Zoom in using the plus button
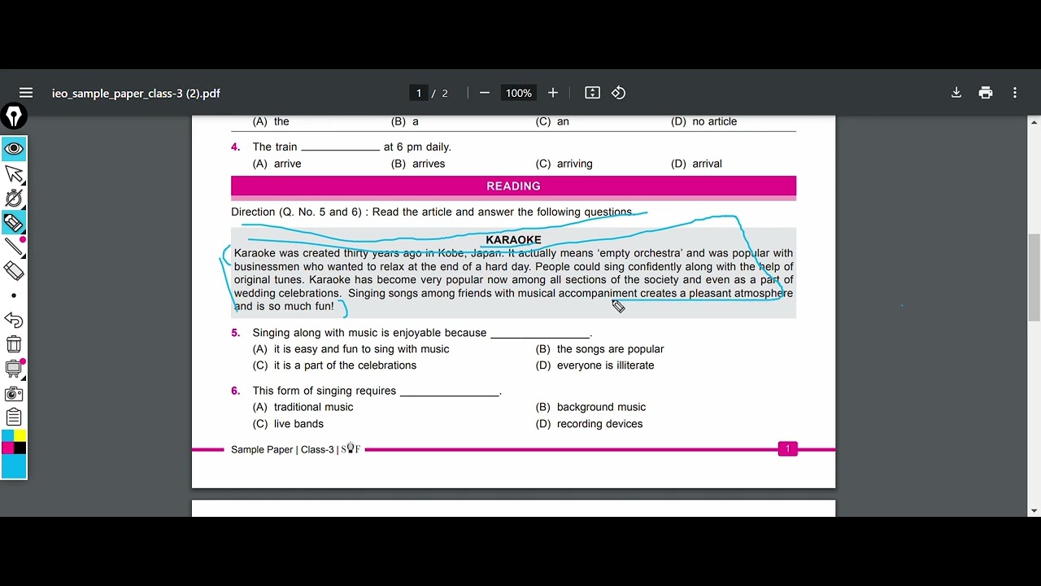This screenshot has width=1041, height=586. coord(553,93)
